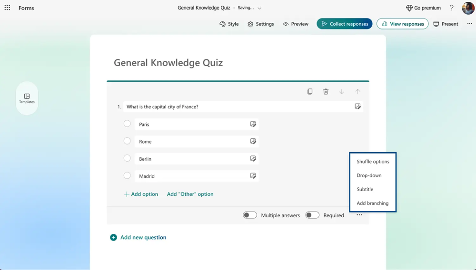Toggle the Multiple answers switch
The image size is (476, 270).
click(x=250, y=215)
